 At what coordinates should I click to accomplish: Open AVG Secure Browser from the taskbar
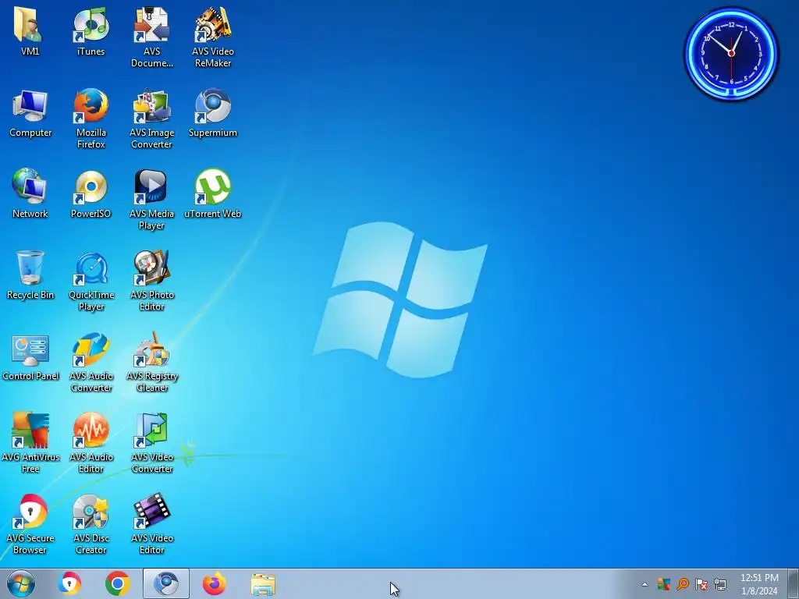click(69, 583)
